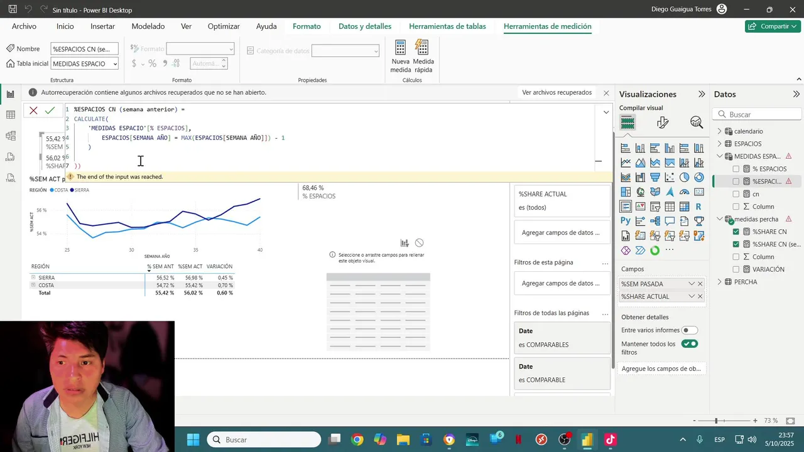Remove %SEM PASADA field with X

700,284
